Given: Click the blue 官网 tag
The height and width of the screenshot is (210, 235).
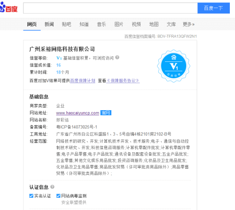Looking at the screenshot, I should point(106,112).
